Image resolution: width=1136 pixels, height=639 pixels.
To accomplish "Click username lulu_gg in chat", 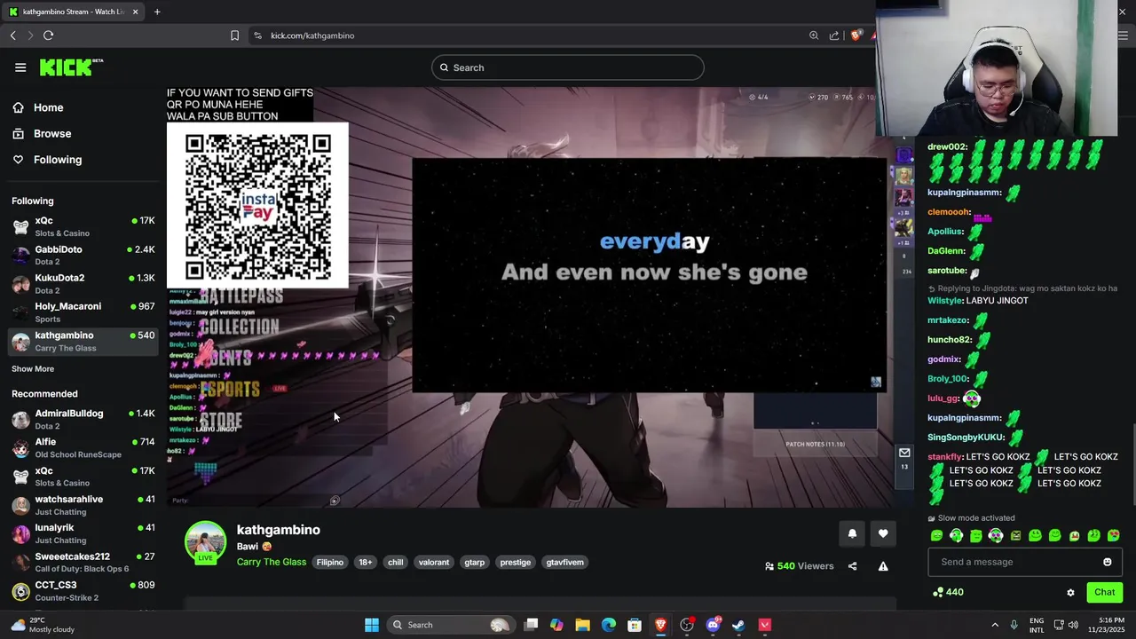I will tap(943, 398).
